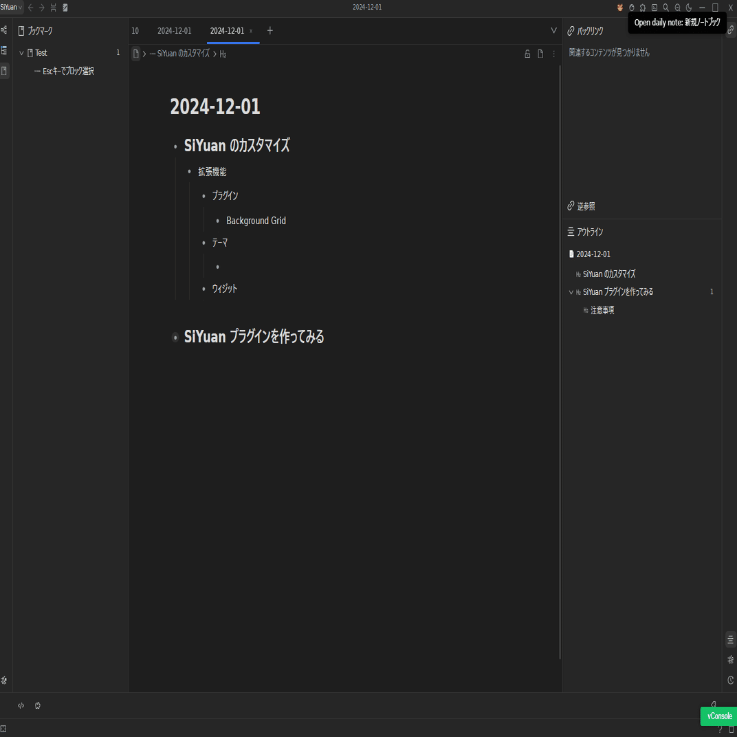Switch to the first 2024-12-01 tab
The image size is (737, 737).
pyautogui.click(x=175, y=31)
